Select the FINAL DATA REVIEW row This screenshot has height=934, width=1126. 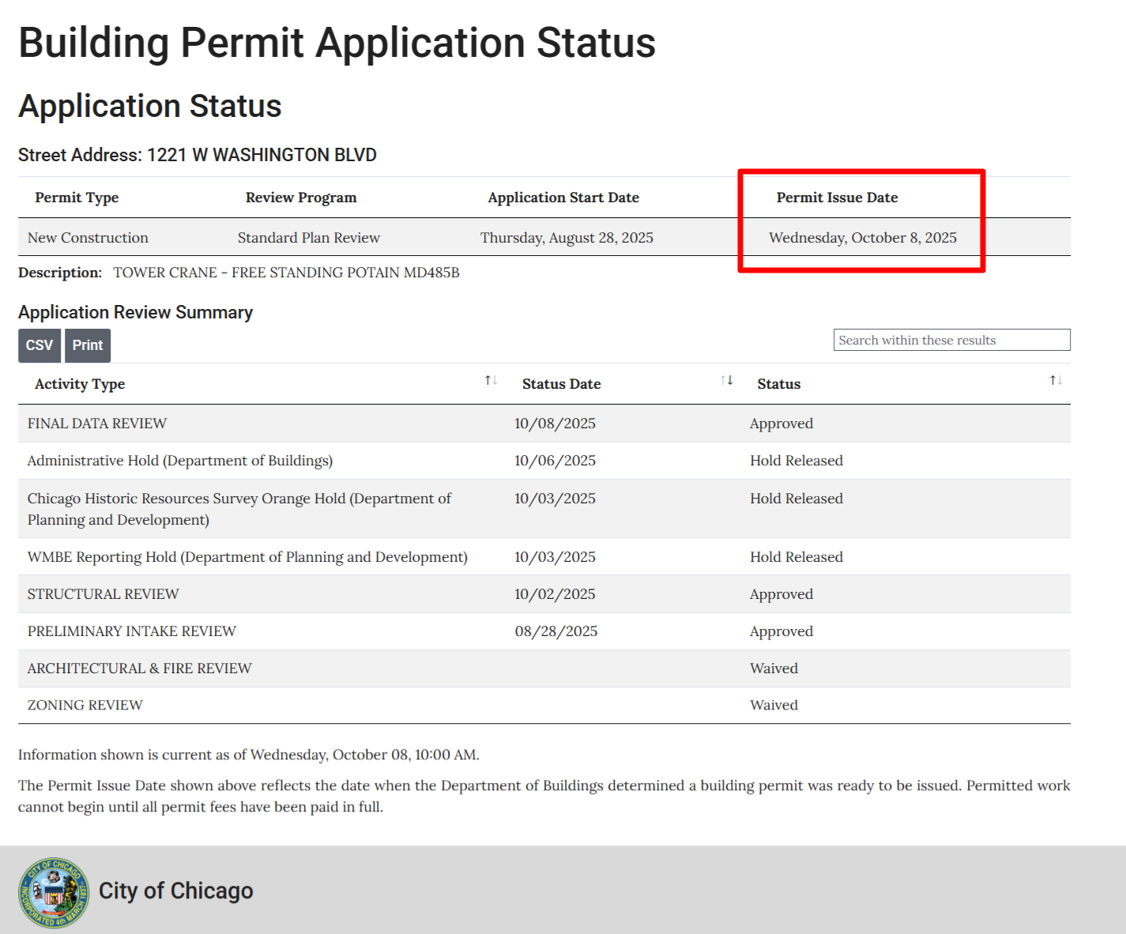pyautogui.click(x=97, y=424)
